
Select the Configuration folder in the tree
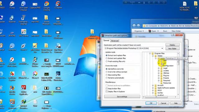[168, 66]
